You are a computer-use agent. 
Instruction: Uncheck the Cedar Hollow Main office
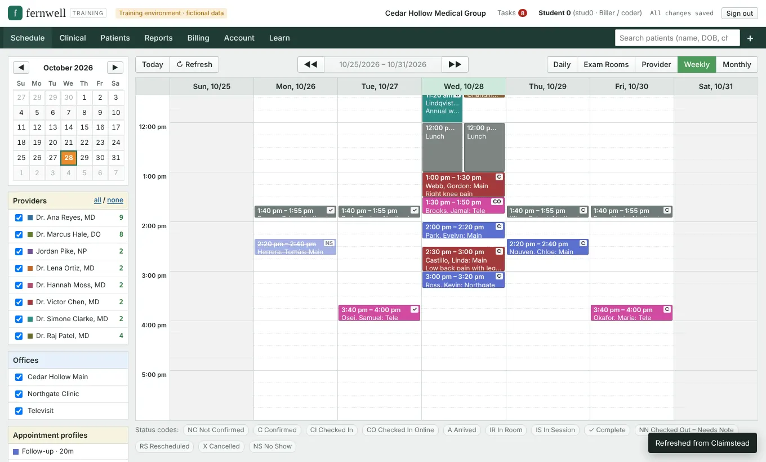[19, 377]
